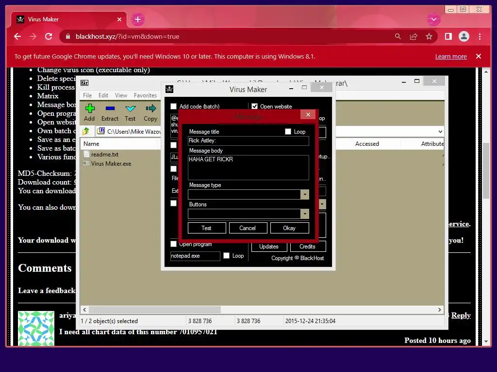Dismiss the Chrome update notification bar
This screenshot has width=497, height=372.
click(478, 56)
